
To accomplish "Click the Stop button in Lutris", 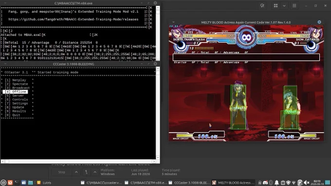I will pos(62,172).
